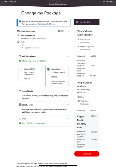116x167 pixels.
Task: Click the HomeWorks WiFi icon
Action: [20, 91]
